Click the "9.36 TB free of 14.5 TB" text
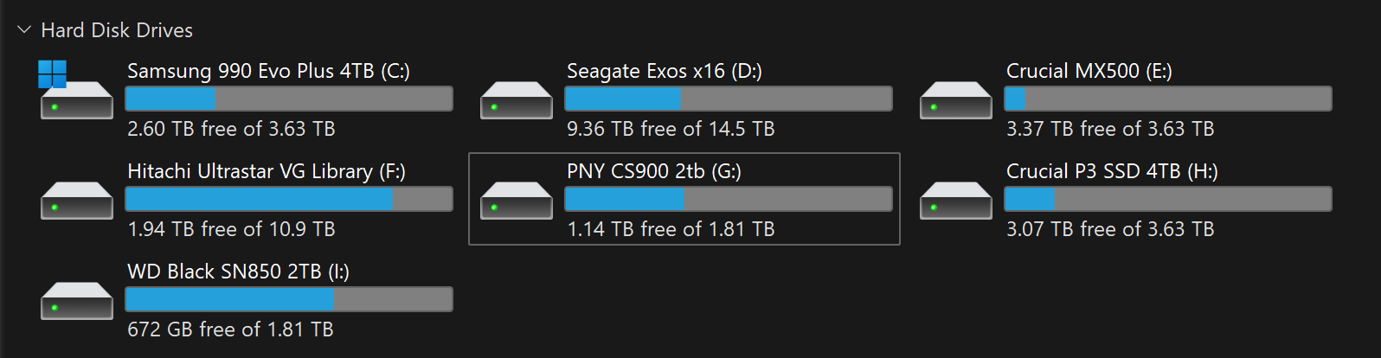The width and height of the screenshot is (1381, 358). tap(671, 129)
